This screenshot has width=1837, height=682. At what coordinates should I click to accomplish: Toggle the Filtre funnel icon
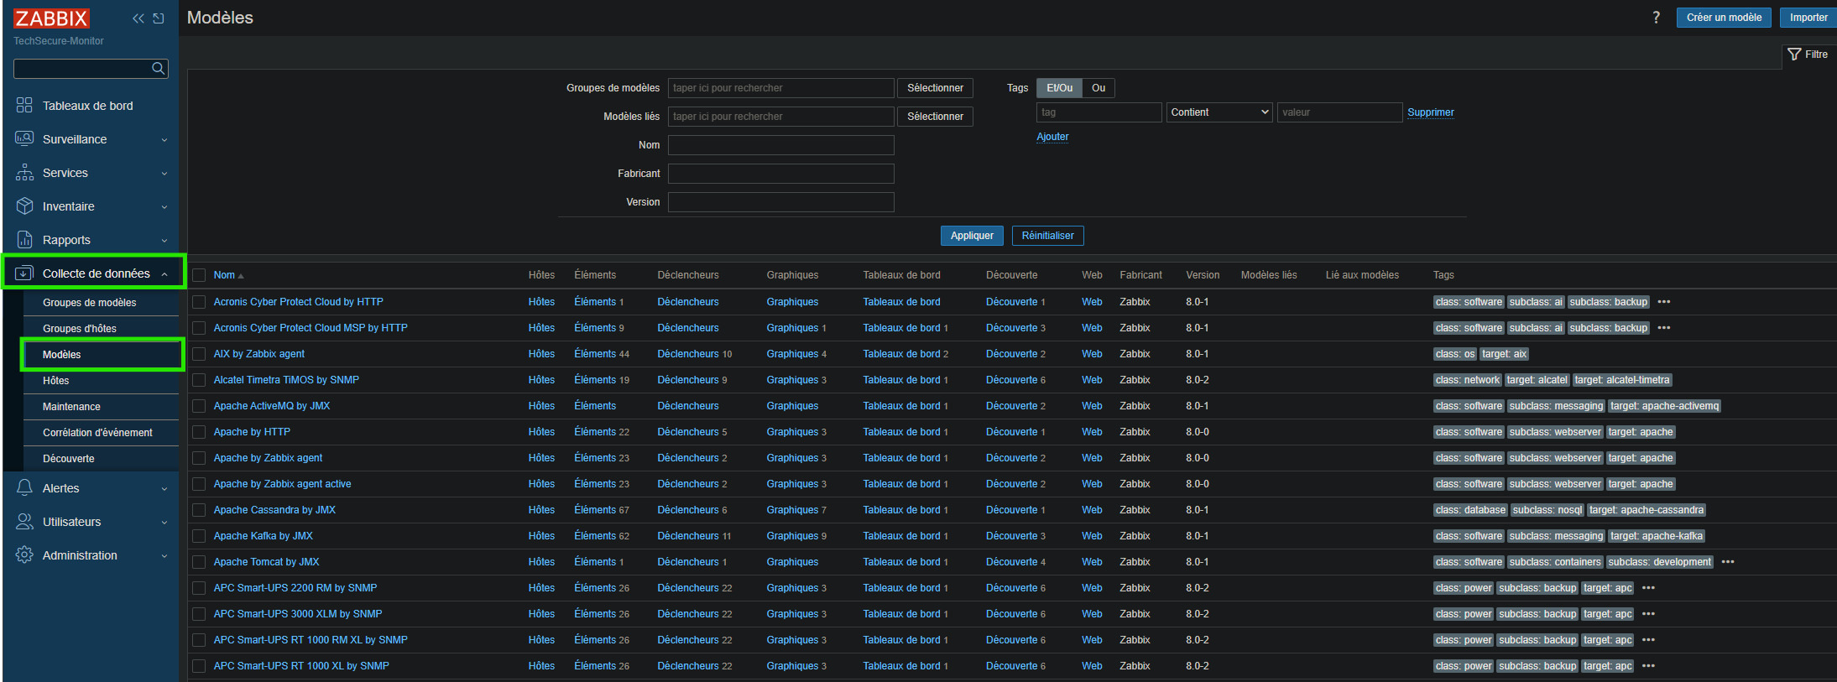click(x=1794, y=55)
